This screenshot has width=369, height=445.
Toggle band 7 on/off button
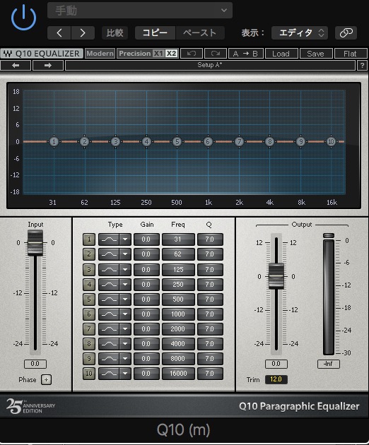(89, 328)
